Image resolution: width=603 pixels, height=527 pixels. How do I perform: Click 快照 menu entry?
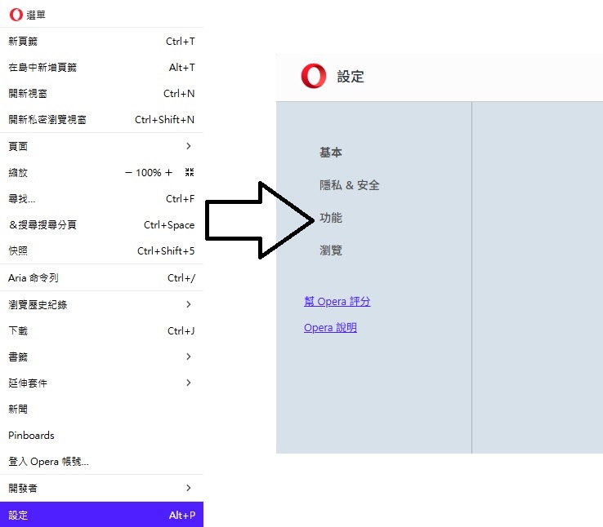tap(101, 250)
